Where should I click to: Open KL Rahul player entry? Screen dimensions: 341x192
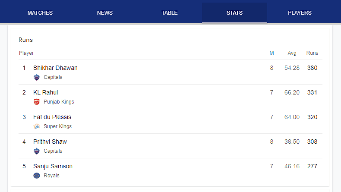coord(45,92)
